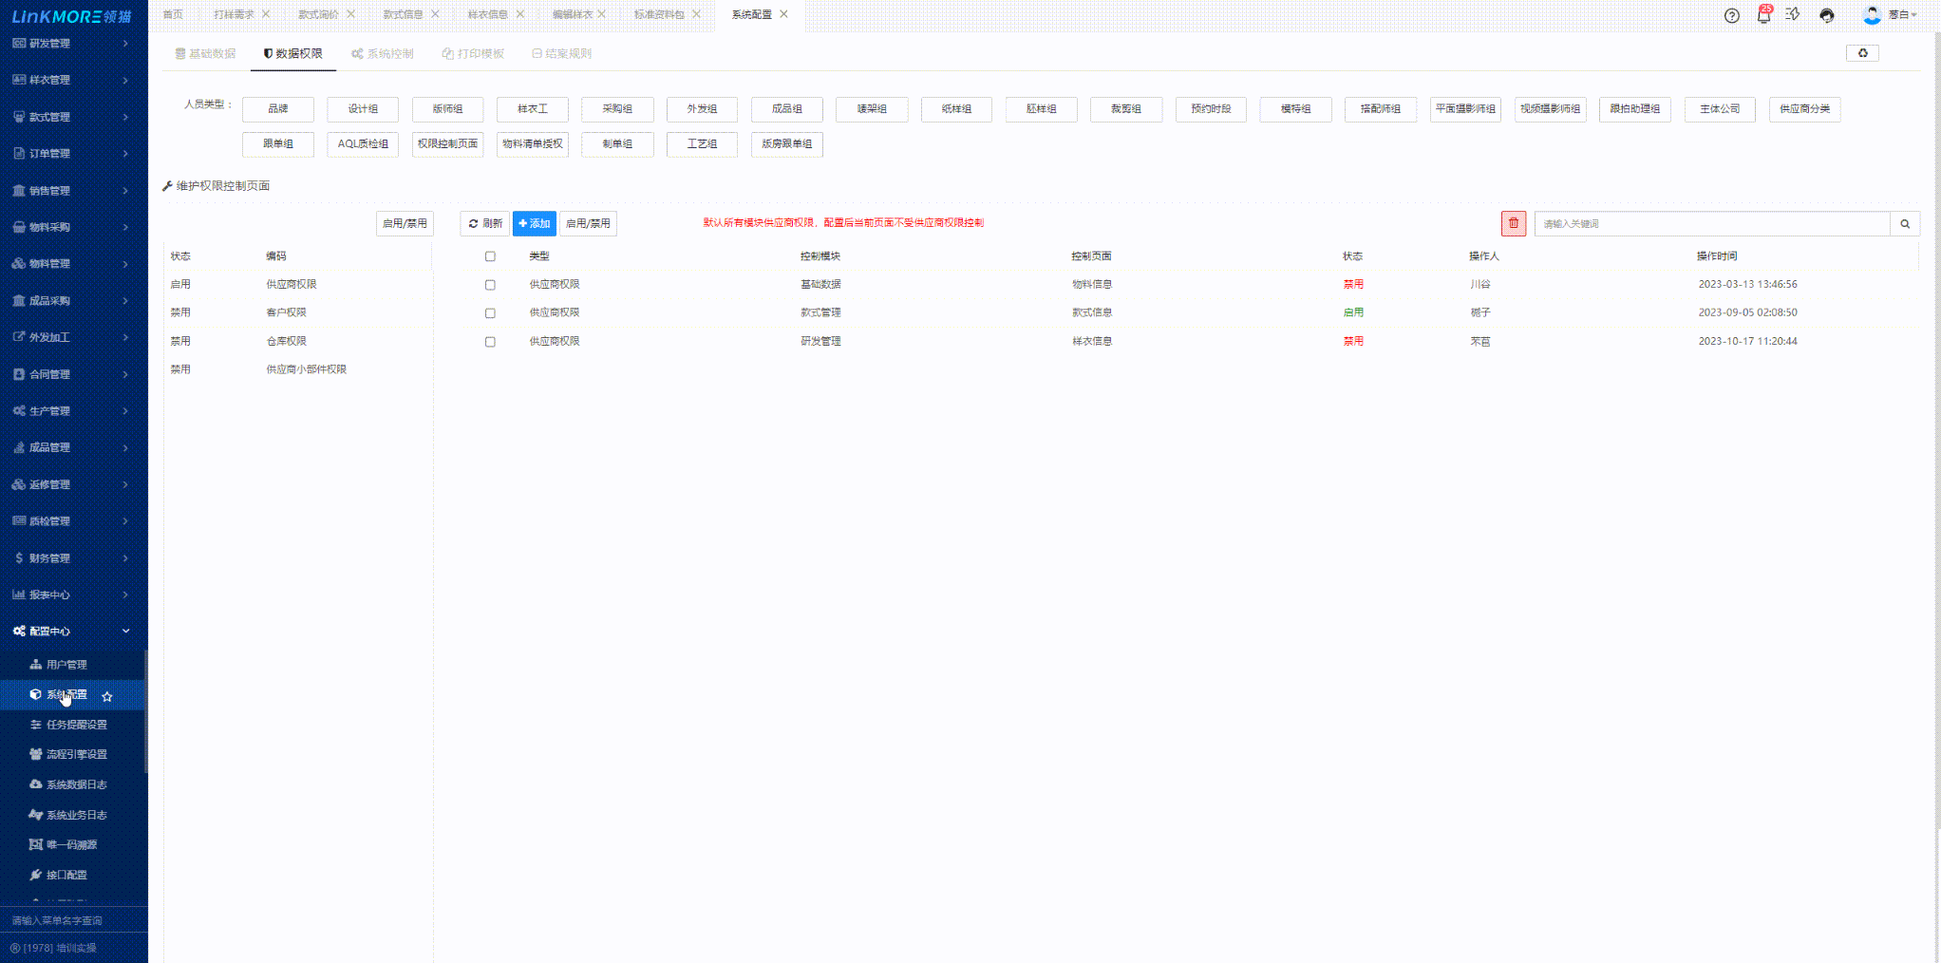Click the 刷新 refresh button

(x=485, y=224)
